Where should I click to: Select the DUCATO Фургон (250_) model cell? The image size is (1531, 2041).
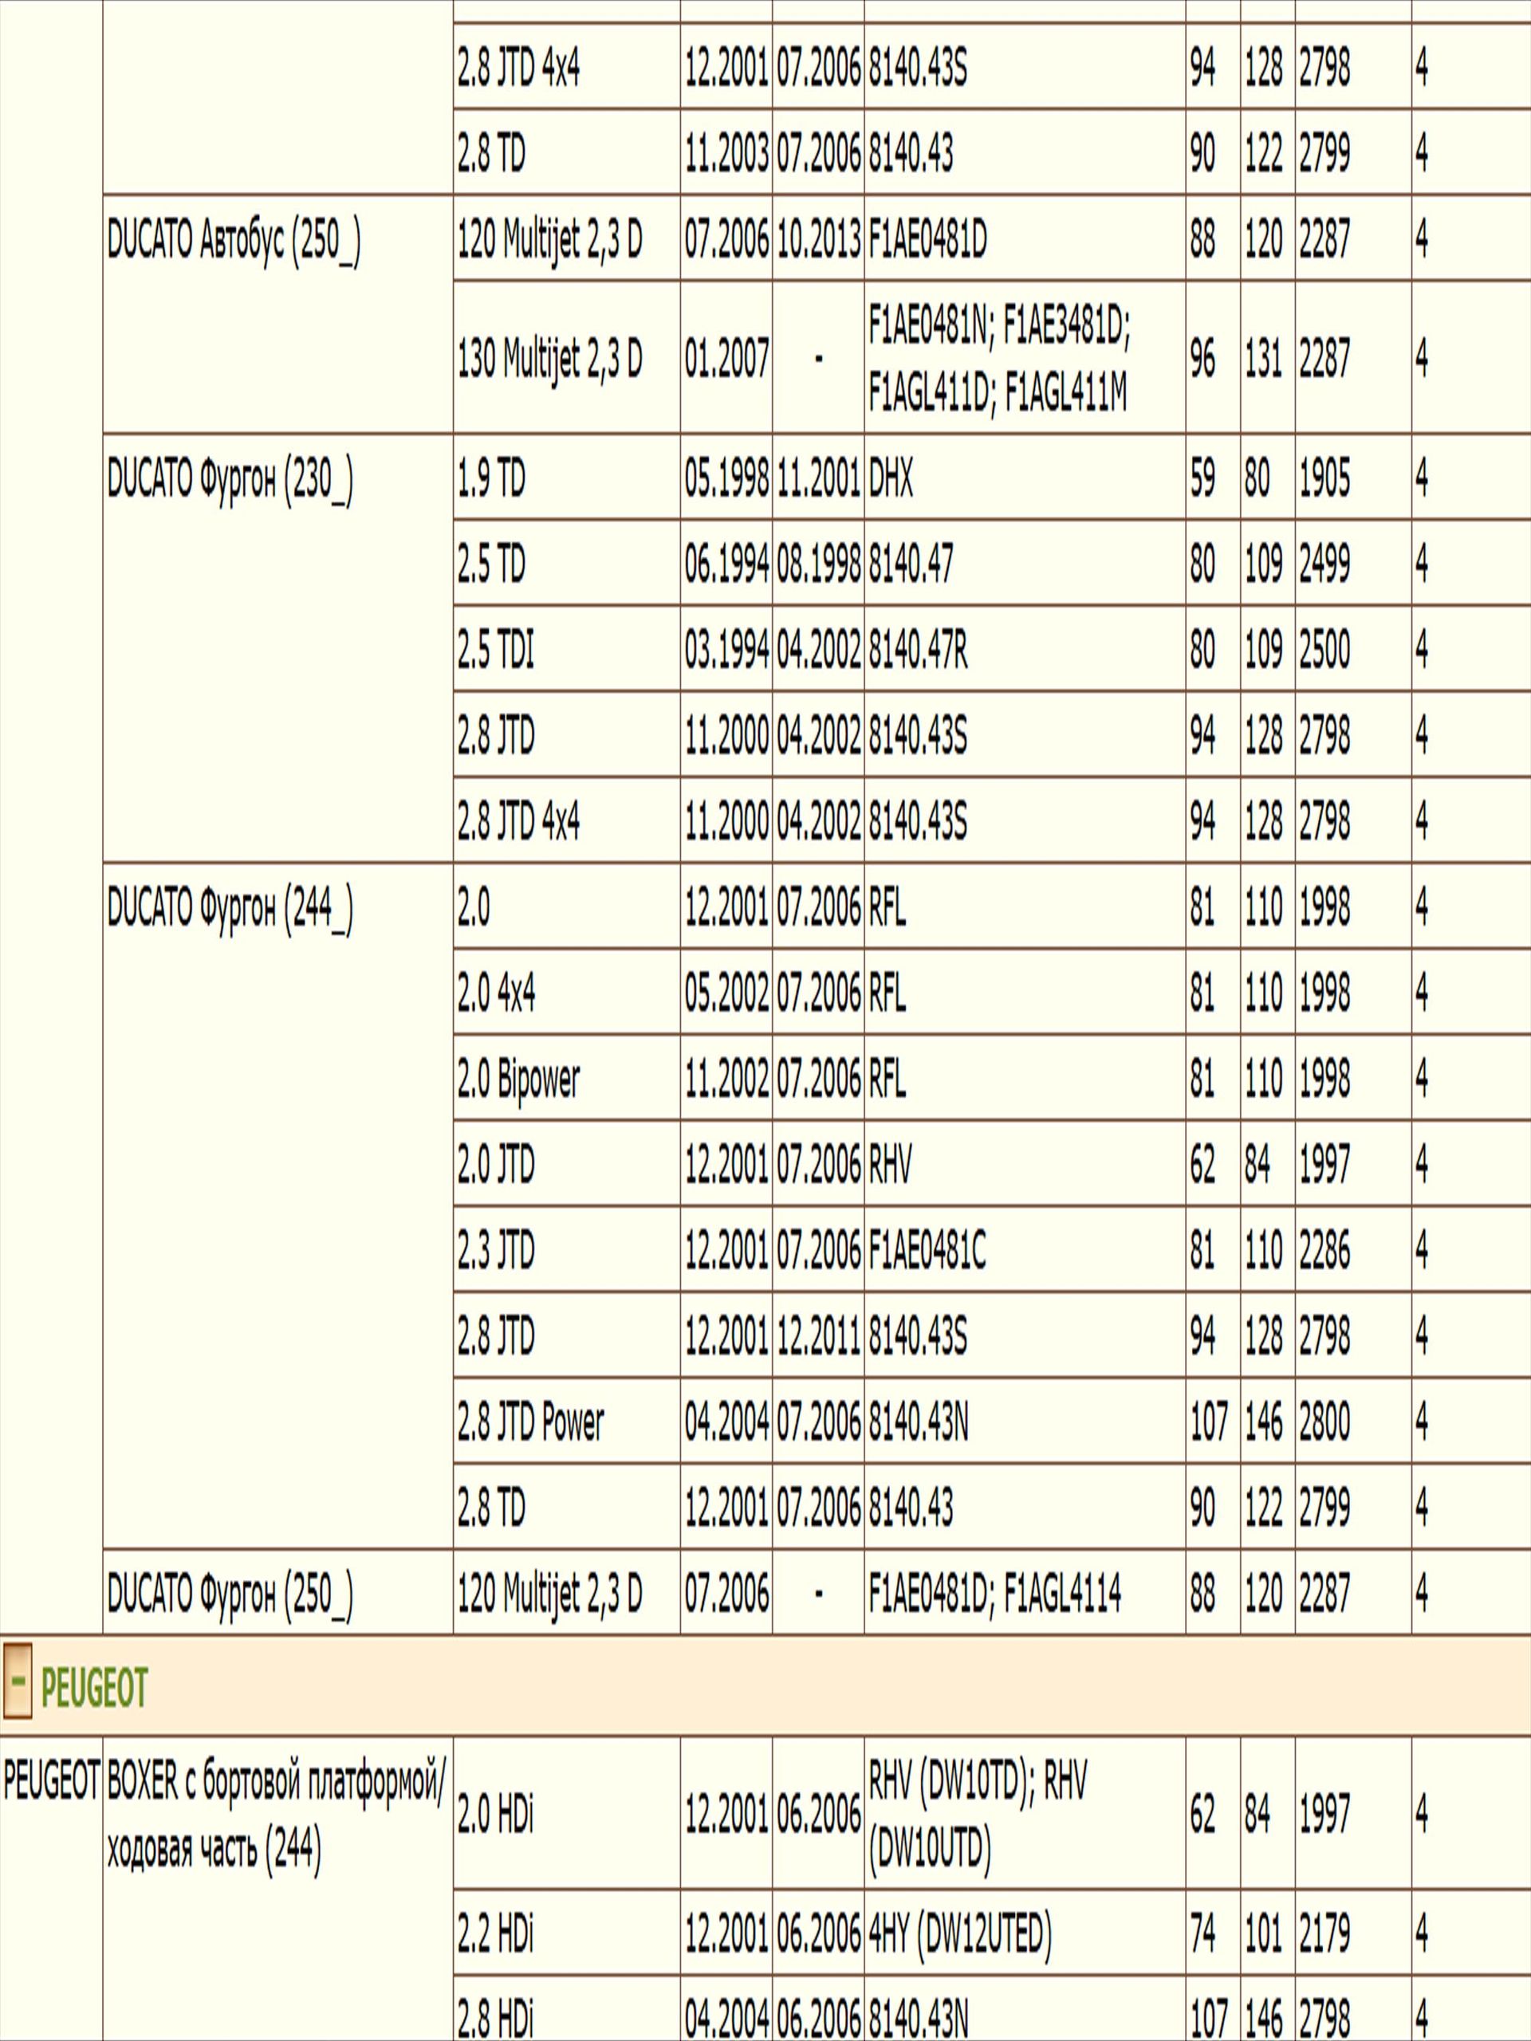coord(277,1593)
